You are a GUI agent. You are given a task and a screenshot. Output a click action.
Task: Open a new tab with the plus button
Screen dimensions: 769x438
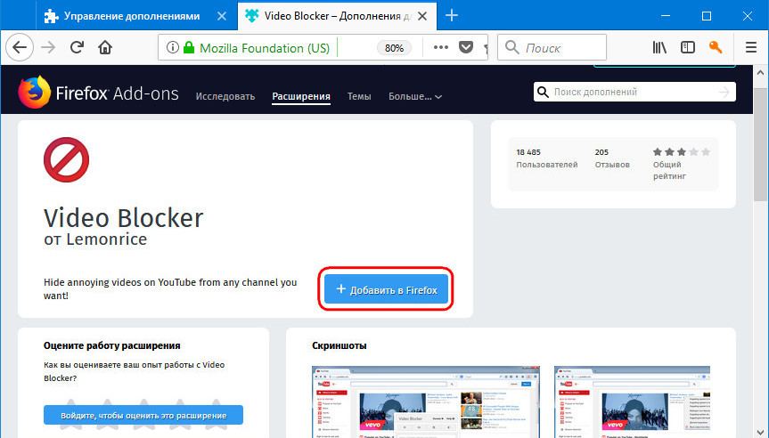point(451,16)
